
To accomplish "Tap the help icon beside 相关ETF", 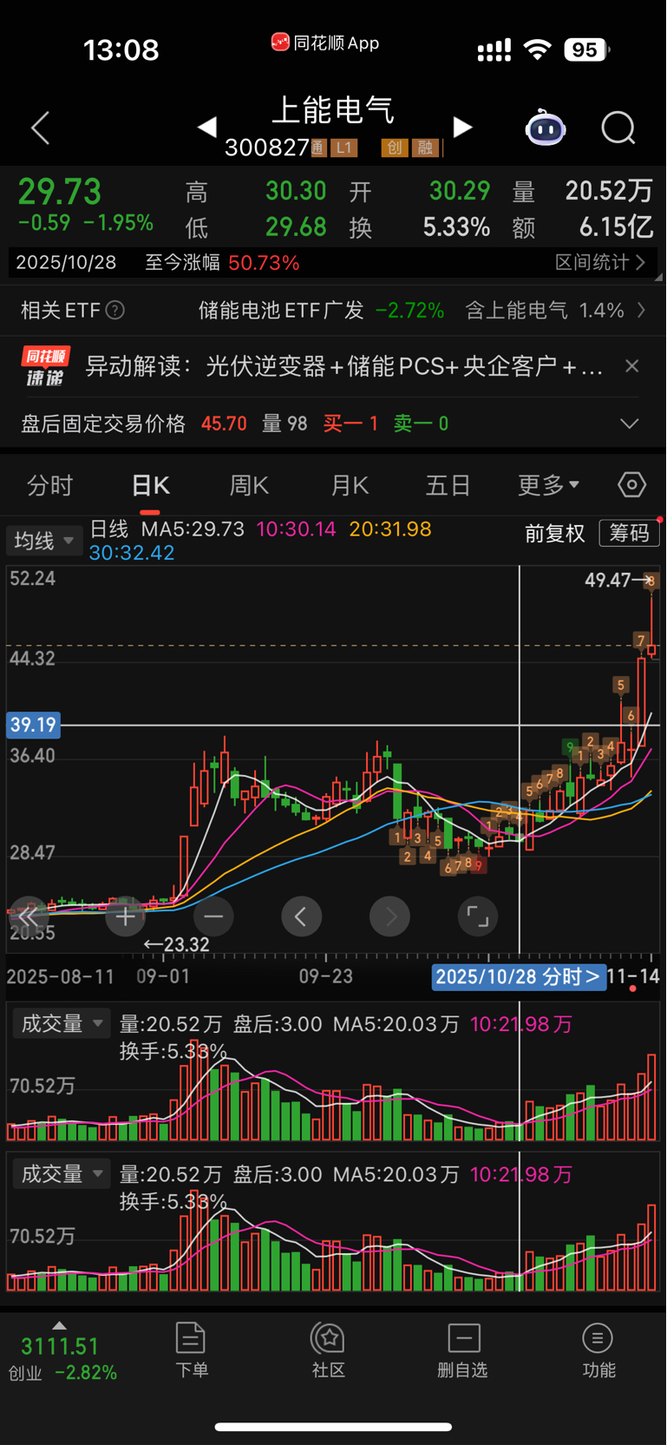I will (x=114, y=310).
